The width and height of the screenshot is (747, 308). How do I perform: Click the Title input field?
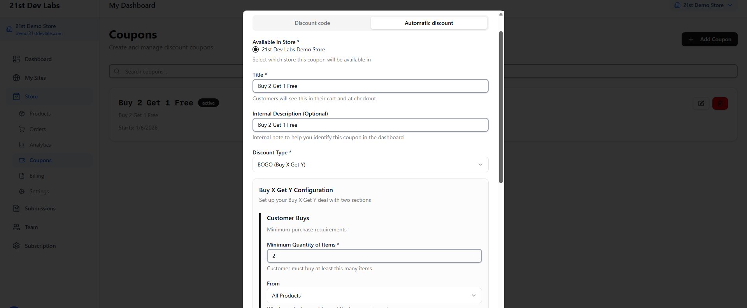370,86
